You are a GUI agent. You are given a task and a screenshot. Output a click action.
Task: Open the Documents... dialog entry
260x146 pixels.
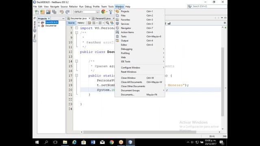click(140, 94)
